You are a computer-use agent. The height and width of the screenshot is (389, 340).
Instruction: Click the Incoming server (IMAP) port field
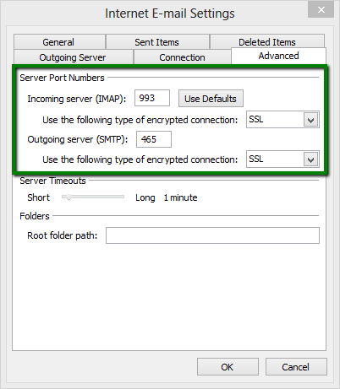152,98
